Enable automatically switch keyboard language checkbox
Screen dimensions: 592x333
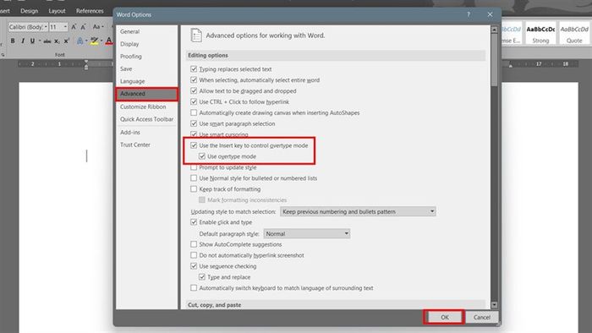click(x=194, y=288)
